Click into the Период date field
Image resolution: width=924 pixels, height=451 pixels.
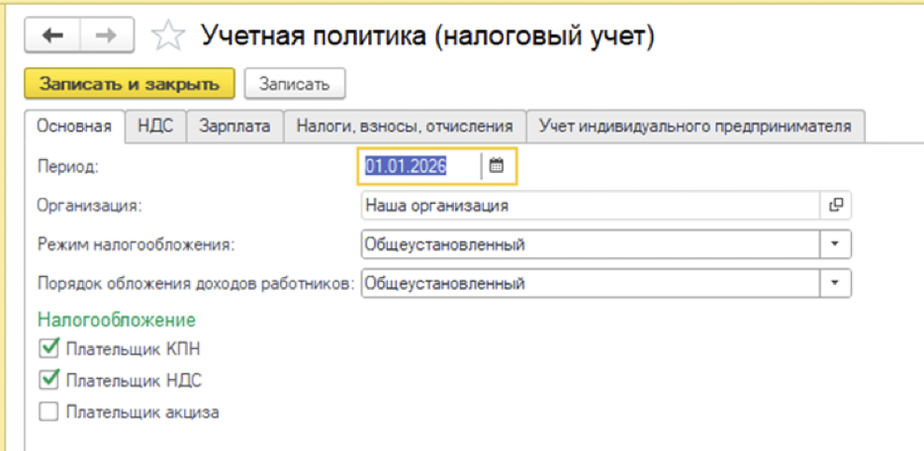[x=420, y=166]
